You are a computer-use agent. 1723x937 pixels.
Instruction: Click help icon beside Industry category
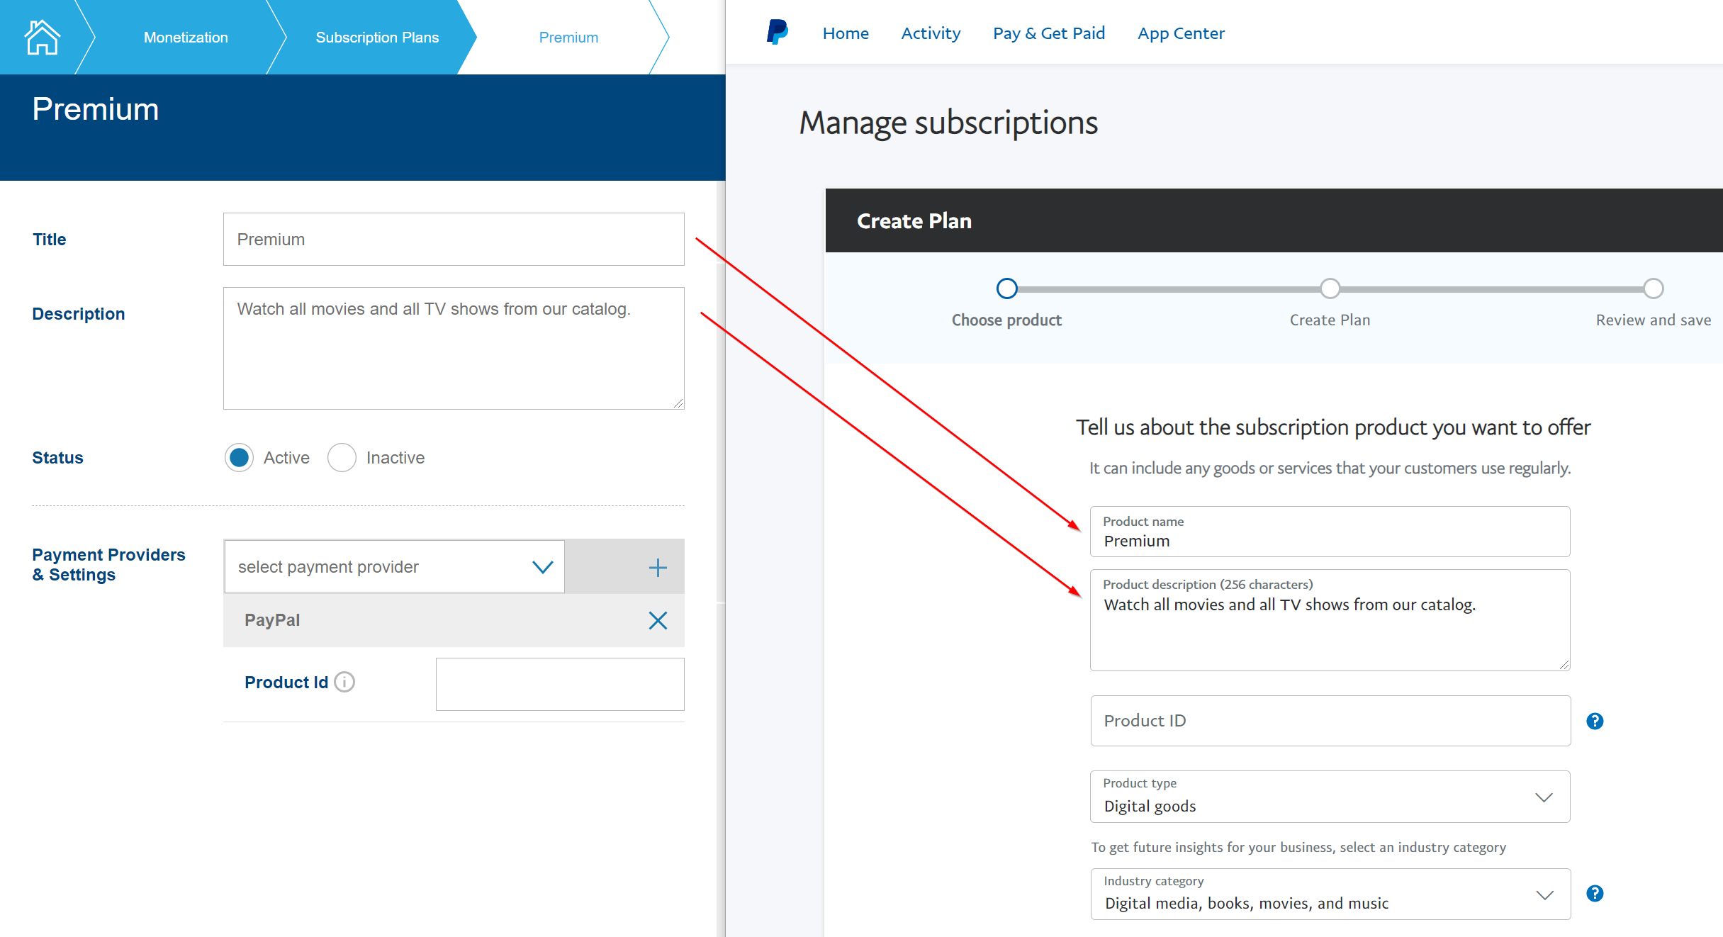(1594, 893)
